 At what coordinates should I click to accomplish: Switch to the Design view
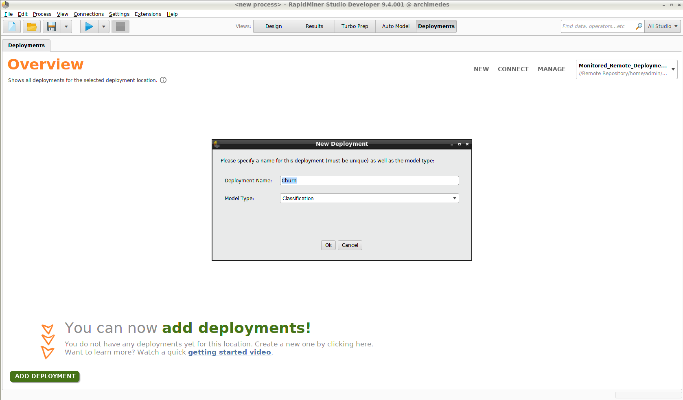point(274,26)
